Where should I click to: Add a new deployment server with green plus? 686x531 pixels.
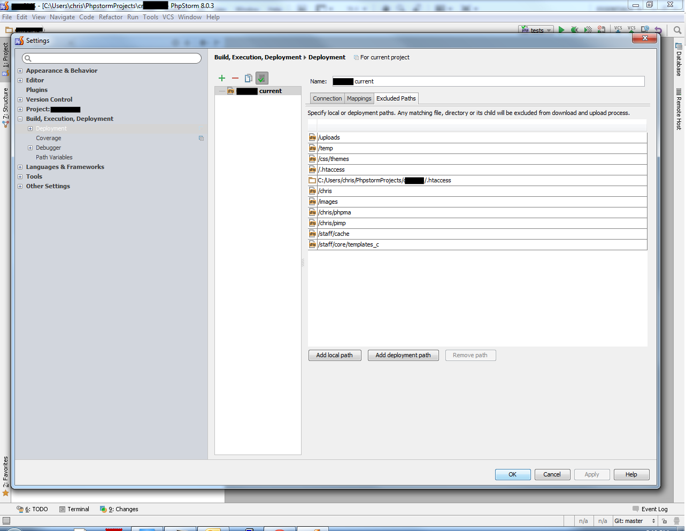point(222,78)
